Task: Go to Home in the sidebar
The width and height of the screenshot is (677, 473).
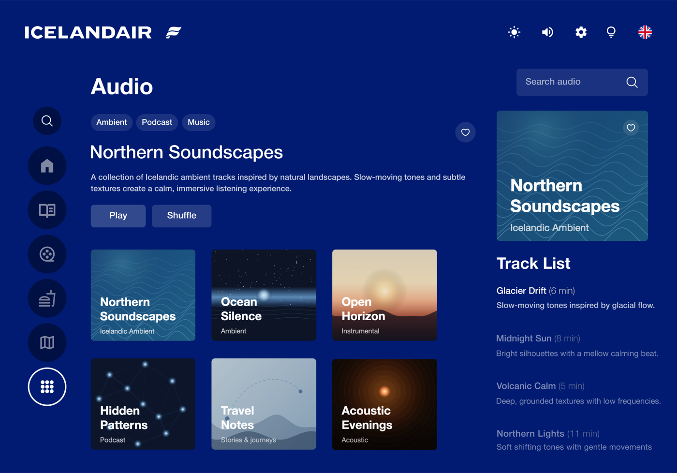Action: tap(47, 165)
